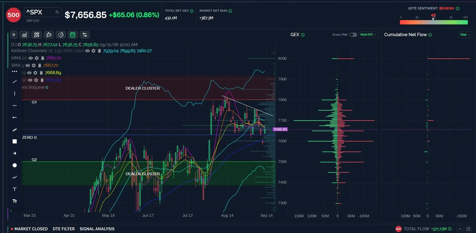
Task: Open bottom panel in external window
Action: (x=468, y=229)
